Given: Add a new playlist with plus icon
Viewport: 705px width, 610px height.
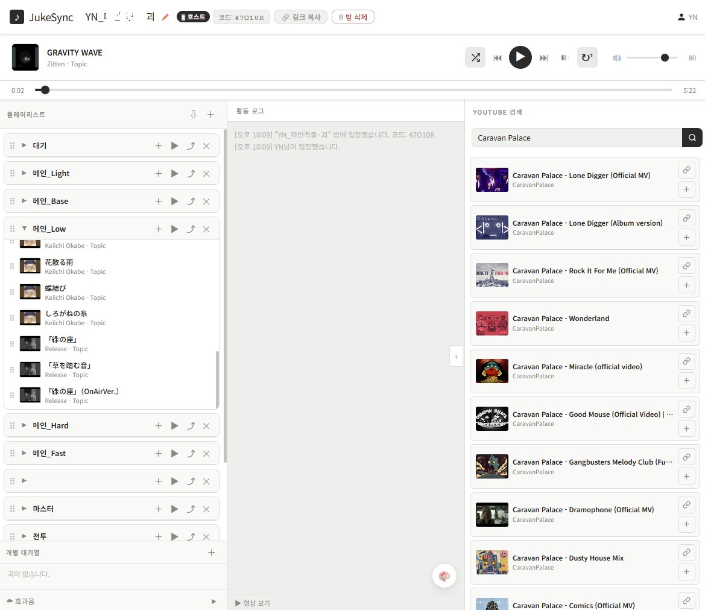Looking at the screenshot, I should [x=210, y=114].
